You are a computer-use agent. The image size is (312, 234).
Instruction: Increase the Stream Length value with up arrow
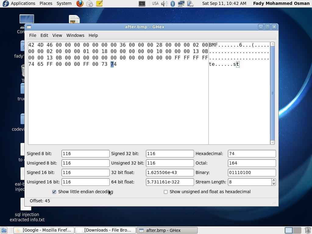tap(274, 180)
